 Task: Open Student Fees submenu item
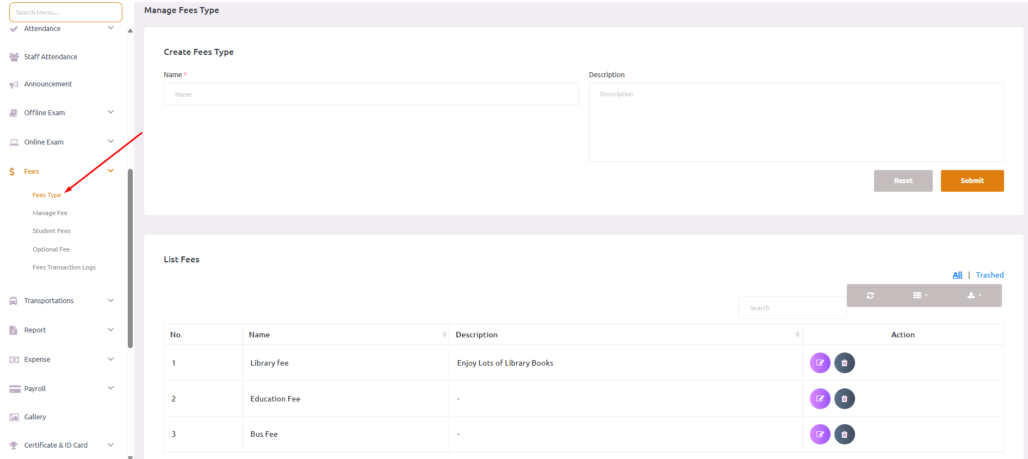point(52,231)
